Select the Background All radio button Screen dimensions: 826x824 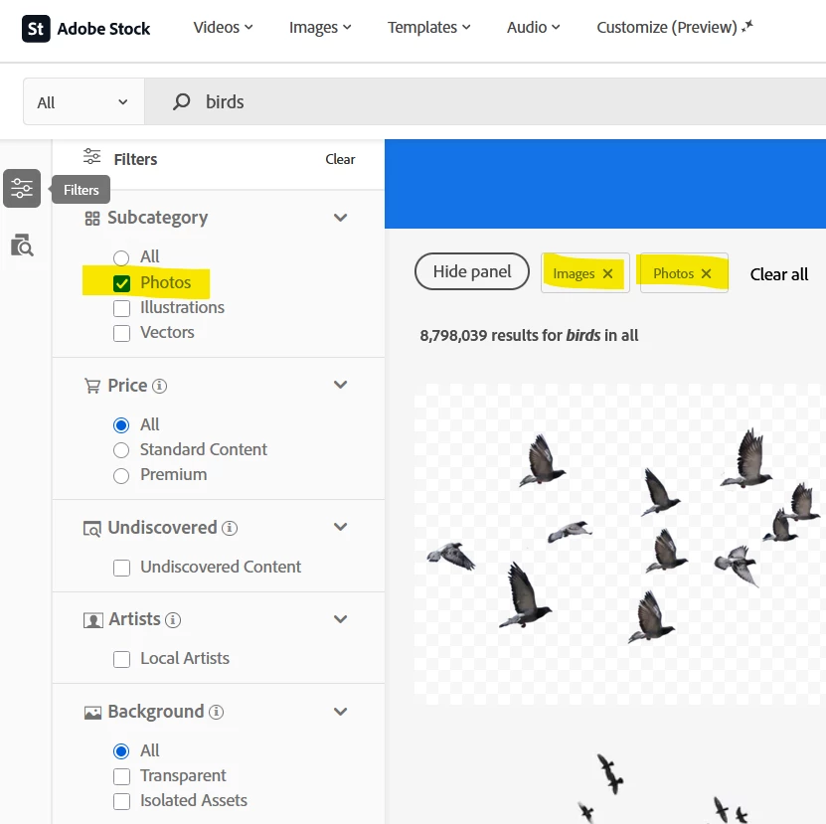pos(121,751)
